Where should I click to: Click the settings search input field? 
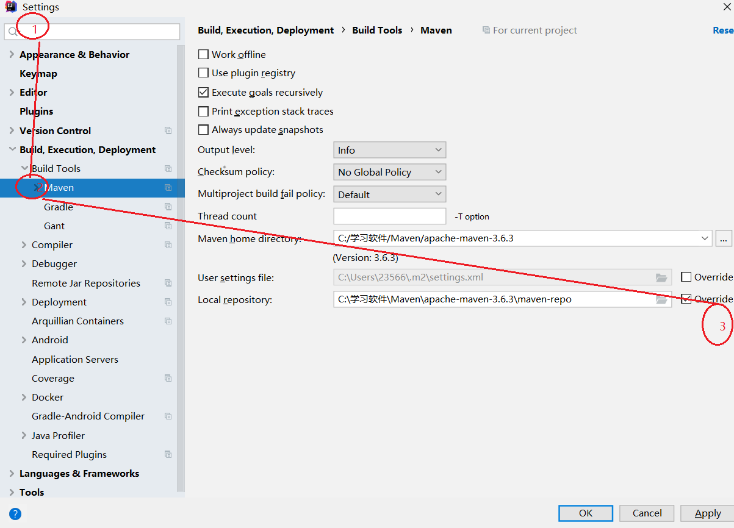pos(93,32)
